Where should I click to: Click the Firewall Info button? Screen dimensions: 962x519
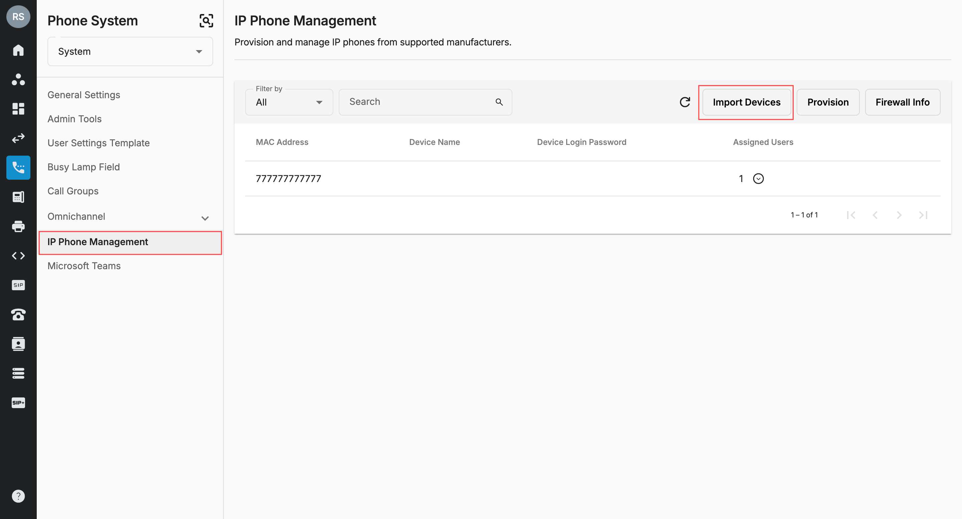tap(902, 102)
